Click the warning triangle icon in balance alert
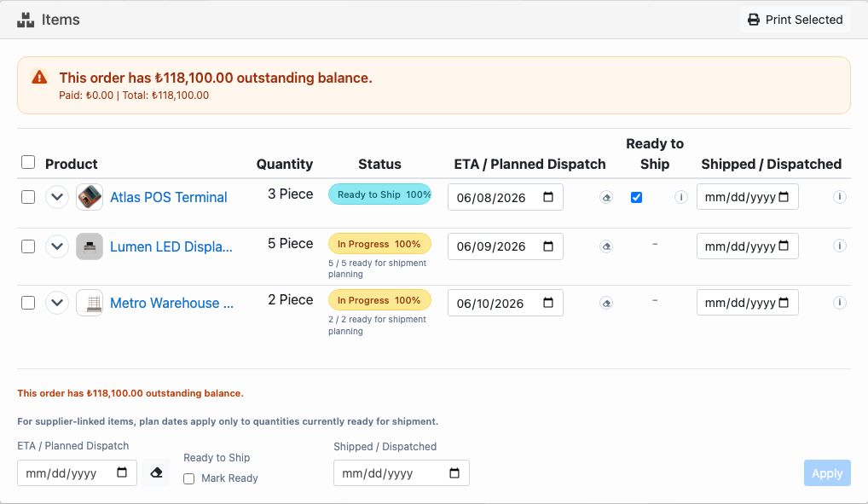The width and height of the screenshot is (868, 504). tap(39, 78)
